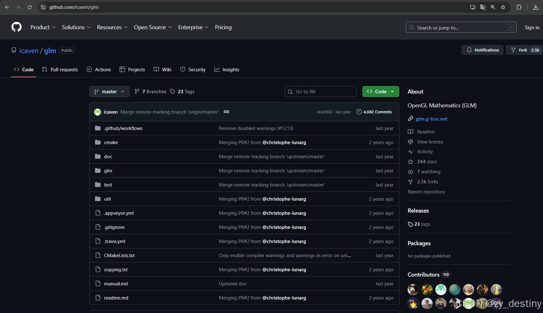View the 7 Branches link
This screenshot has width=543, height=313.
pyautogui.click(x=150, y=91)
